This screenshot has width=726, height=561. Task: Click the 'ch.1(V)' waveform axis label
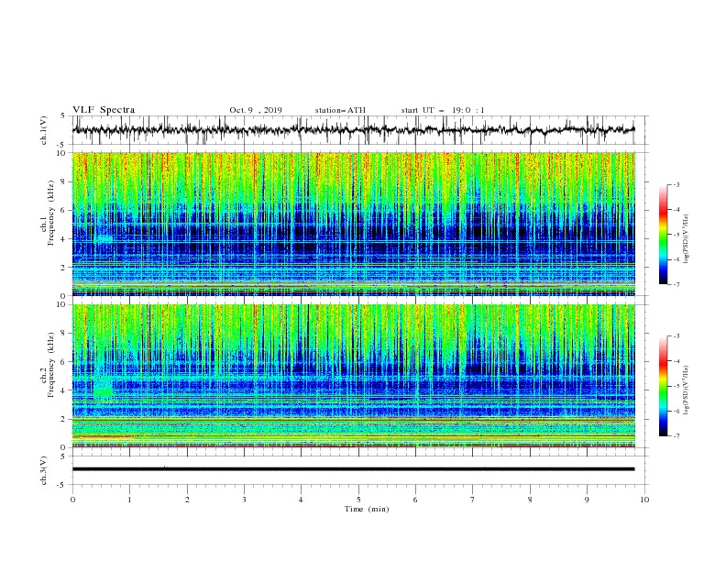[44, 130]
